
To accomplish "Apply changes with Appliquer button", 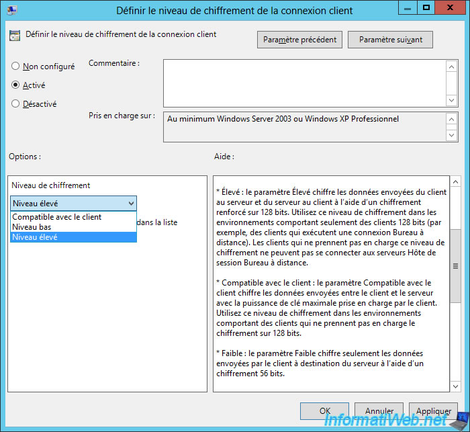I will tap(434, 411).
